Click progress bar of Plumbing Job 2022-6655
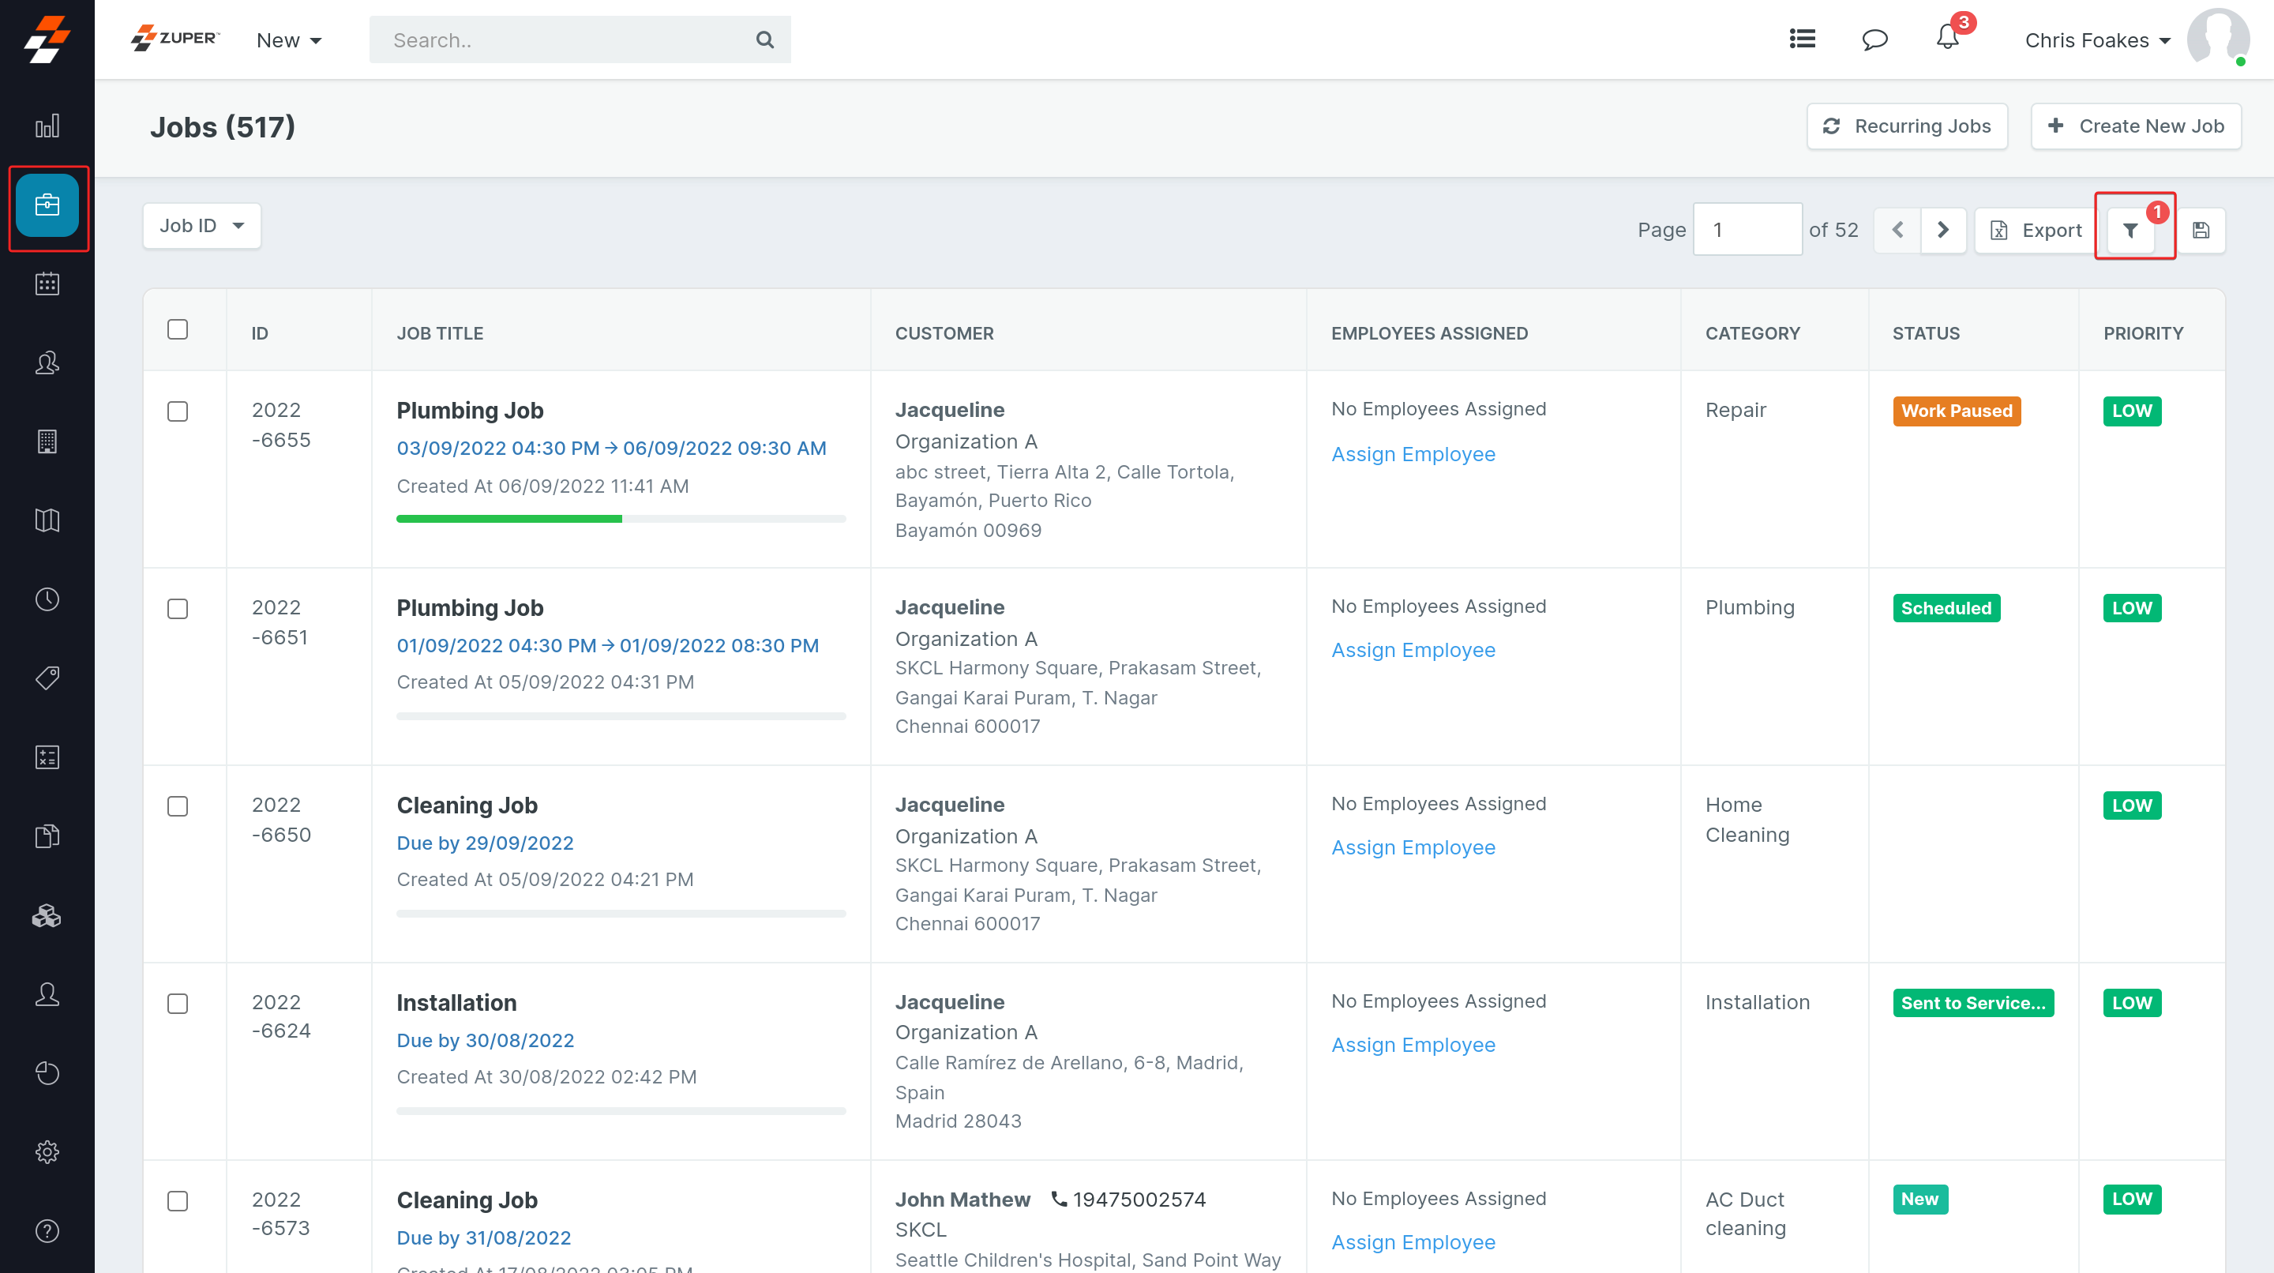This screenshot has height=1273, width=2274. click(x=621, y=519)
